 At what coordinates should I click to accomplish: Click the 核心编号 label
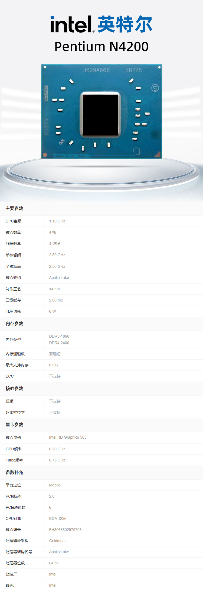13,530
